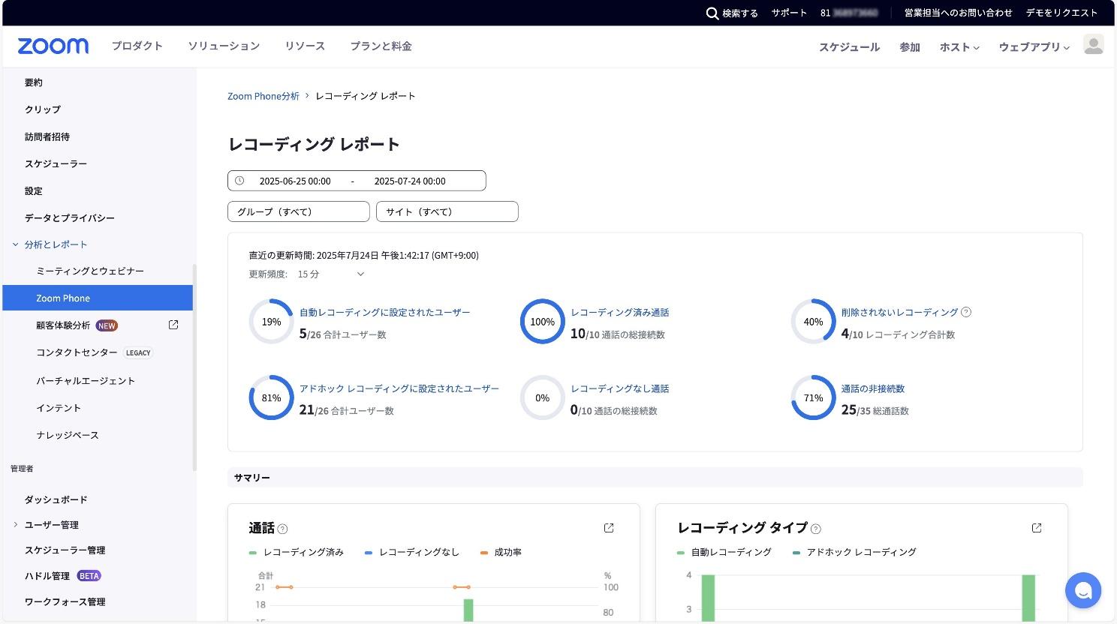Click the 71% donut chart
Image resolution: width=1117 pixels, height=624 pixels.
(813, 398)
